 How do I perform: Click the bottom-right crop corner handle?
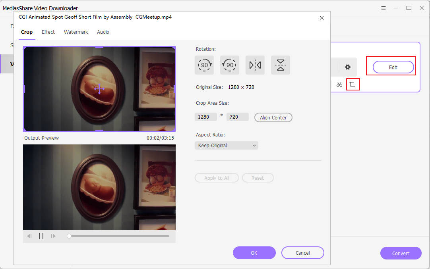(x=174, y=130)
